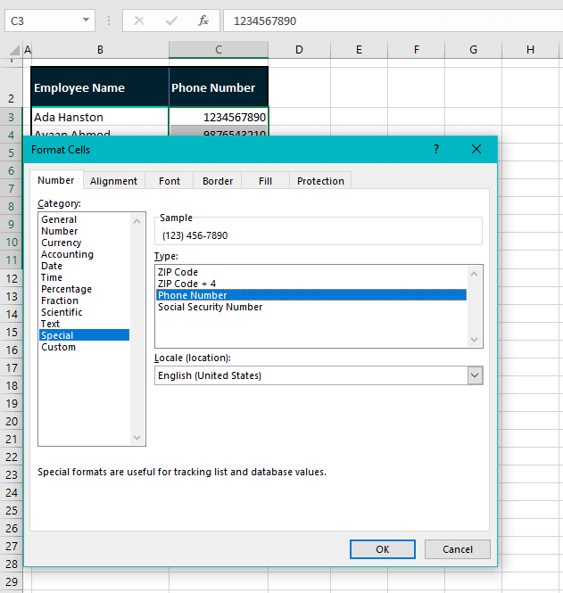Viewport: 563px width, 593px height.
Task: Select Number in Category list
Action: 85,231
